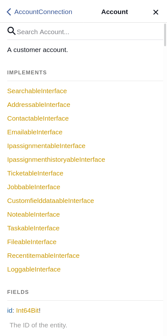Viewport: 167px width, 336px height.
Task: Open FileableInterface type link
Action: tap(32, 242)
